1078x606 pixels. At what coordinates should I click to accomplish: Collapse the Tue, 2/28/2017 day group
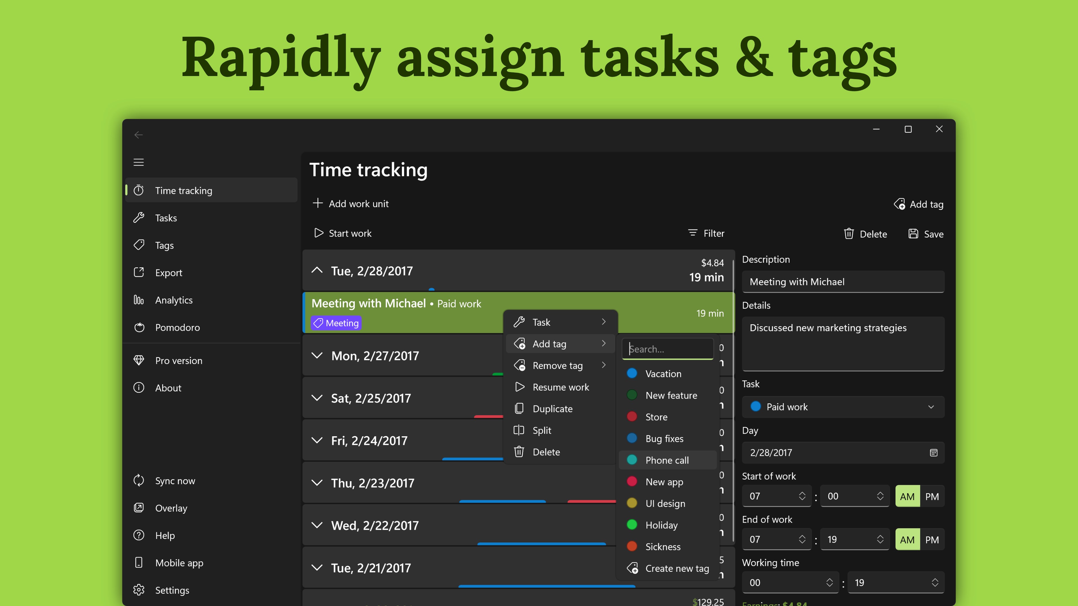pyautogui.click(x=317, y=270)
